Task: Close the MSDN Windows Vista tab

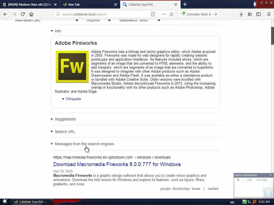Action: click(x=55, y=5)
